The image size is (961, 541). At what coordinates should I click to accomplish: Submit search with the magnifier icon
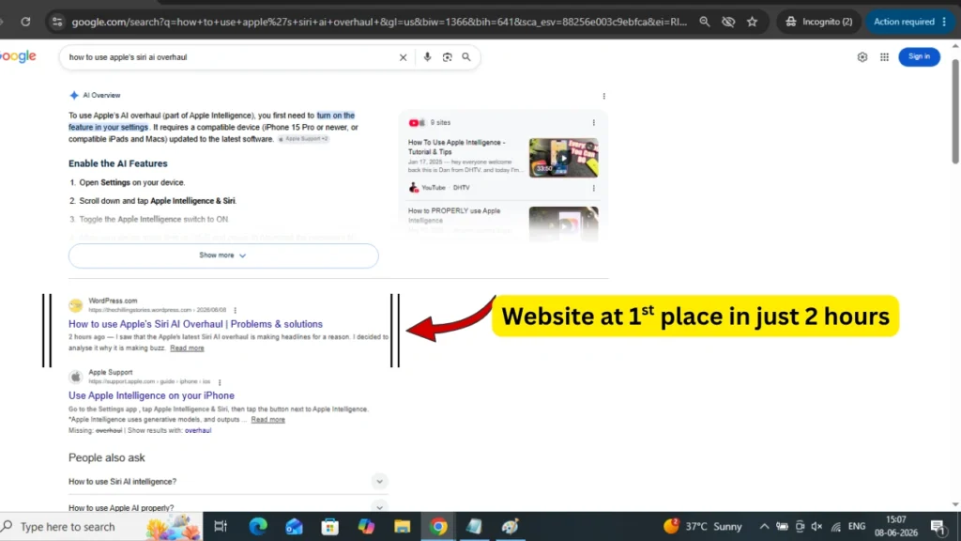(466, 57)
